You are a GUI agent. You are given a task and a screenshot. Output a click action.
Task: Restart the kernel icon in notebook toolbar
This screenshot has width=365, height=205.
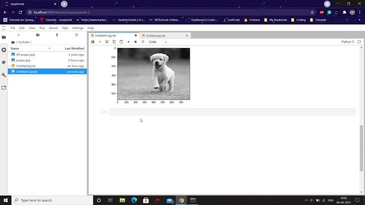point(143,42)
